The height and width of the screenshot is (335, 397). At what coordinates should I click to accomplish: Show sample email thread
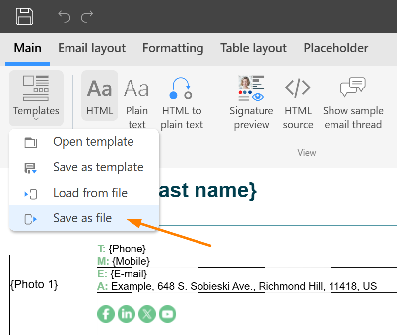tap(353, 103)
